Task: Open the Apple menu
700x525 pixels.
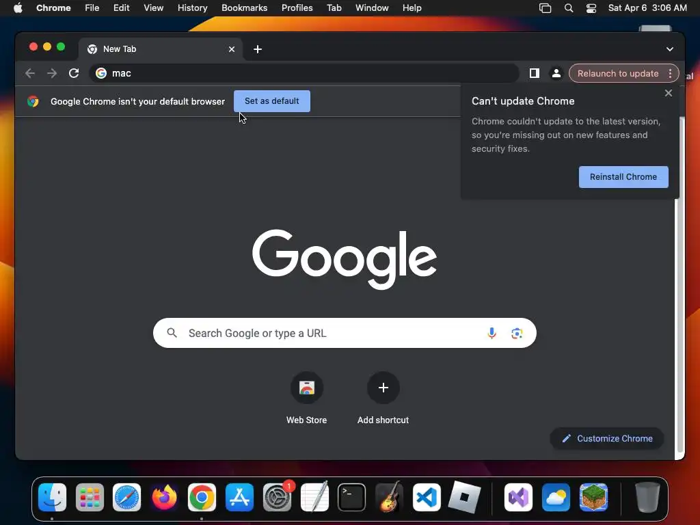Action: 18,8
